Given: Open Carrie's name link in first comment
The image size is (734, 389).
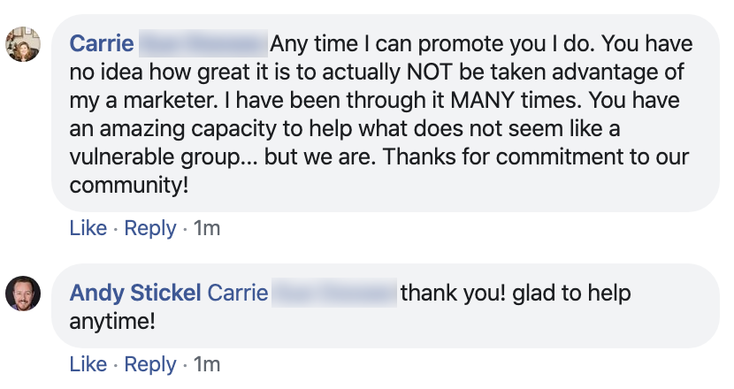Looking at the screenshot, I should (x=102, y=43).
